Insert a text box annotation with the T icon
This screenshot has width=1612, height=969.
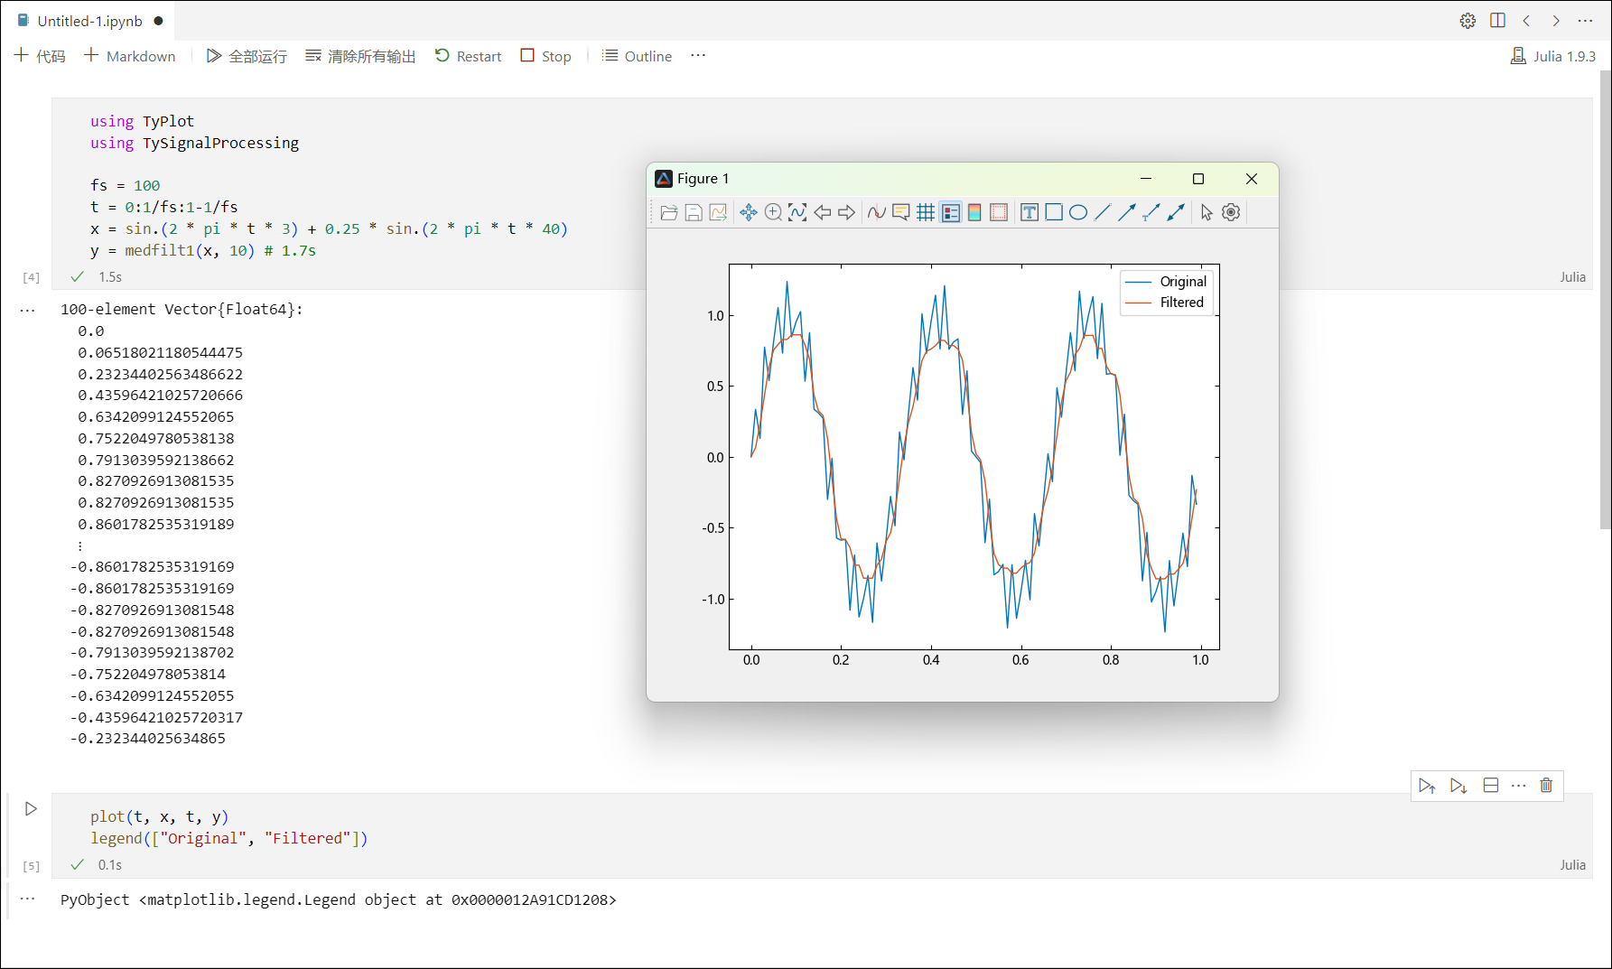(1030, 212)
